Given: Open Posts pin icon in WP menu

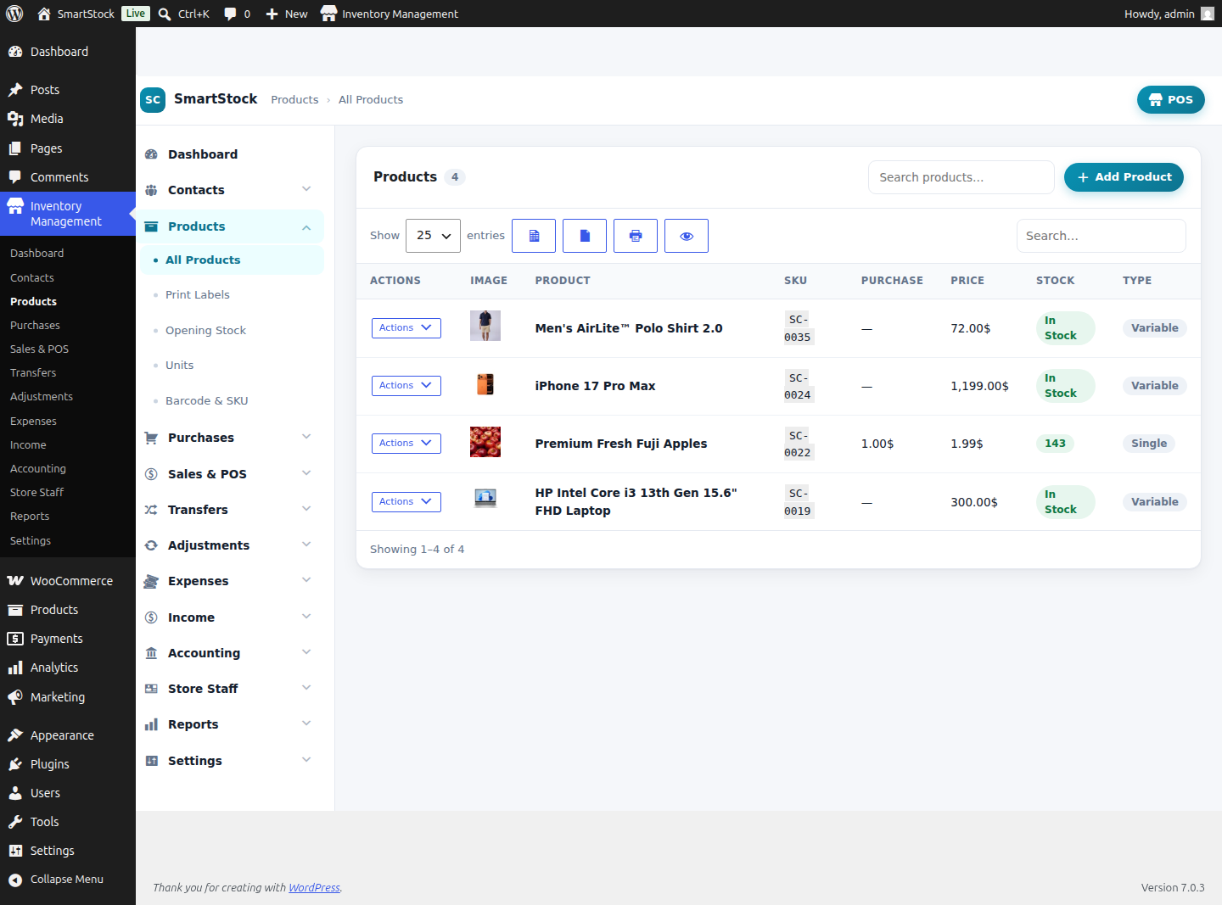Looking at the screenshot, I should tap(15, 90).
